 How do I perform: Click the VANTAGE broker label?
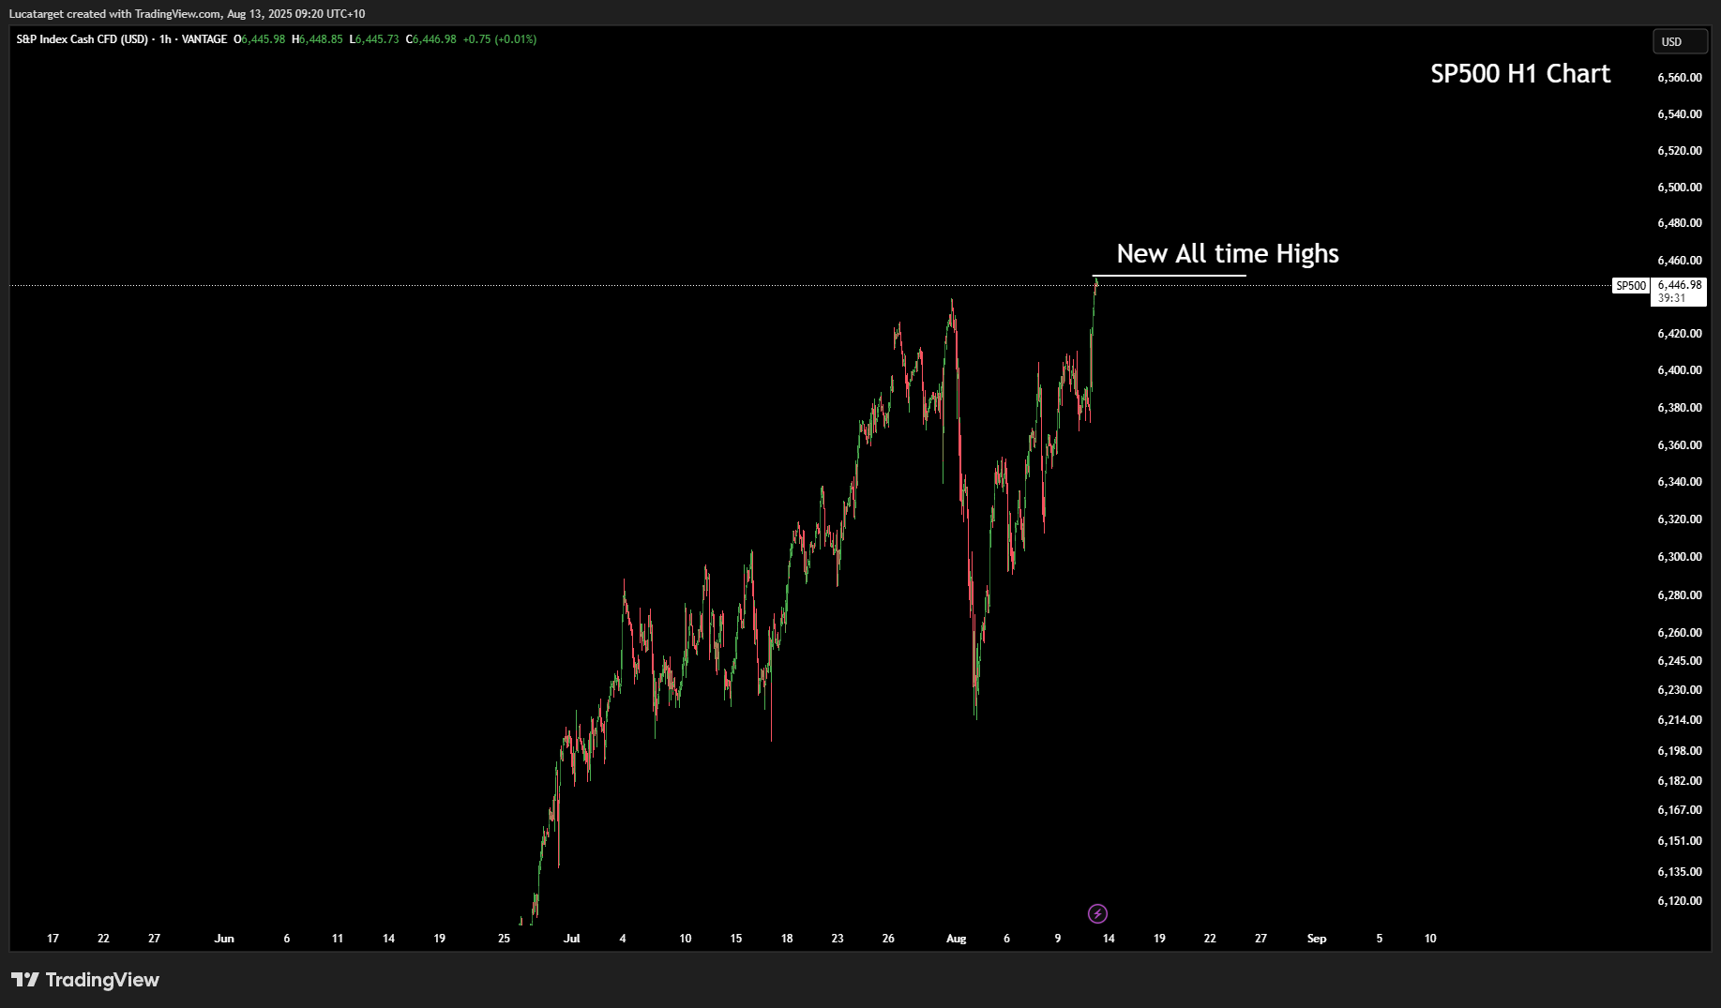204,39
